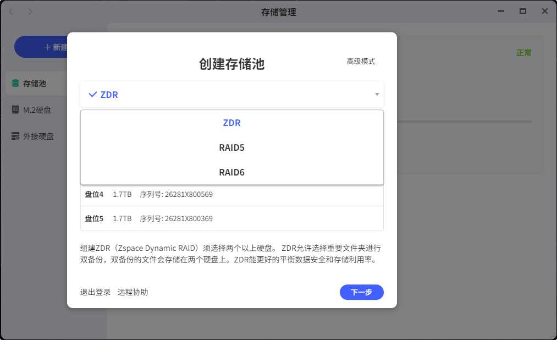Choose ZDR from the dropdown list
The height and width of the screenshot is (340, 557).
pyautogui.click(x=232, y=123)
